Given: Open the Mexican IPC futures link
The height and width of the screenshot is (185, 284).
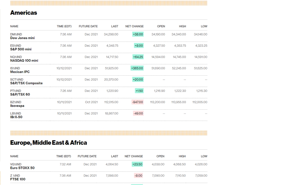Looking at the screenshot, I should tap(20, 72).
